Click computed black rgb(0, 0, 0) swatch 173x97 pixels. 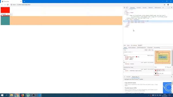156,74
